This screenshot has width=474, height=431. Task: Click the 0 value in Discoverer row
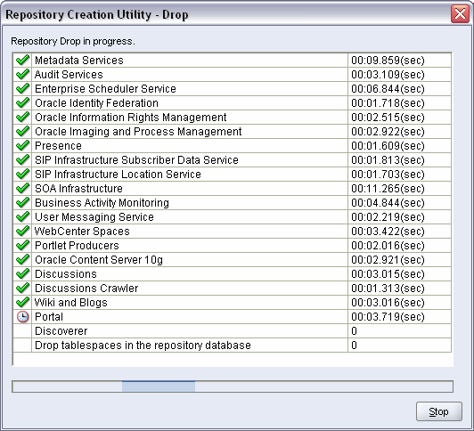[x=355, y=330]
